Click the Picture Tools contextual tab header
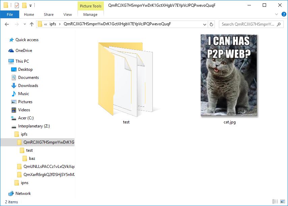Image resolution: width=288 pixels, height=206 pixels. [x=91, y=6]
